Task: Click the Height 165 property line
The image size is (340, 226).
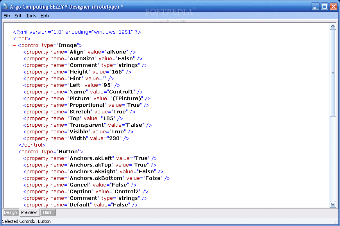Action: coord(77,72)
